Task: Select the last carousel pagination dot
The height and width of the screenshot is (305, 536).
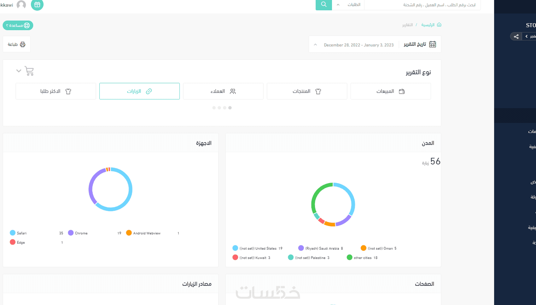Action: tap(214, 108)
